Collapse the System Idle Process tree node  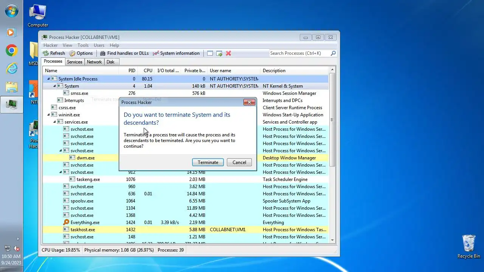tap(48, 79)
